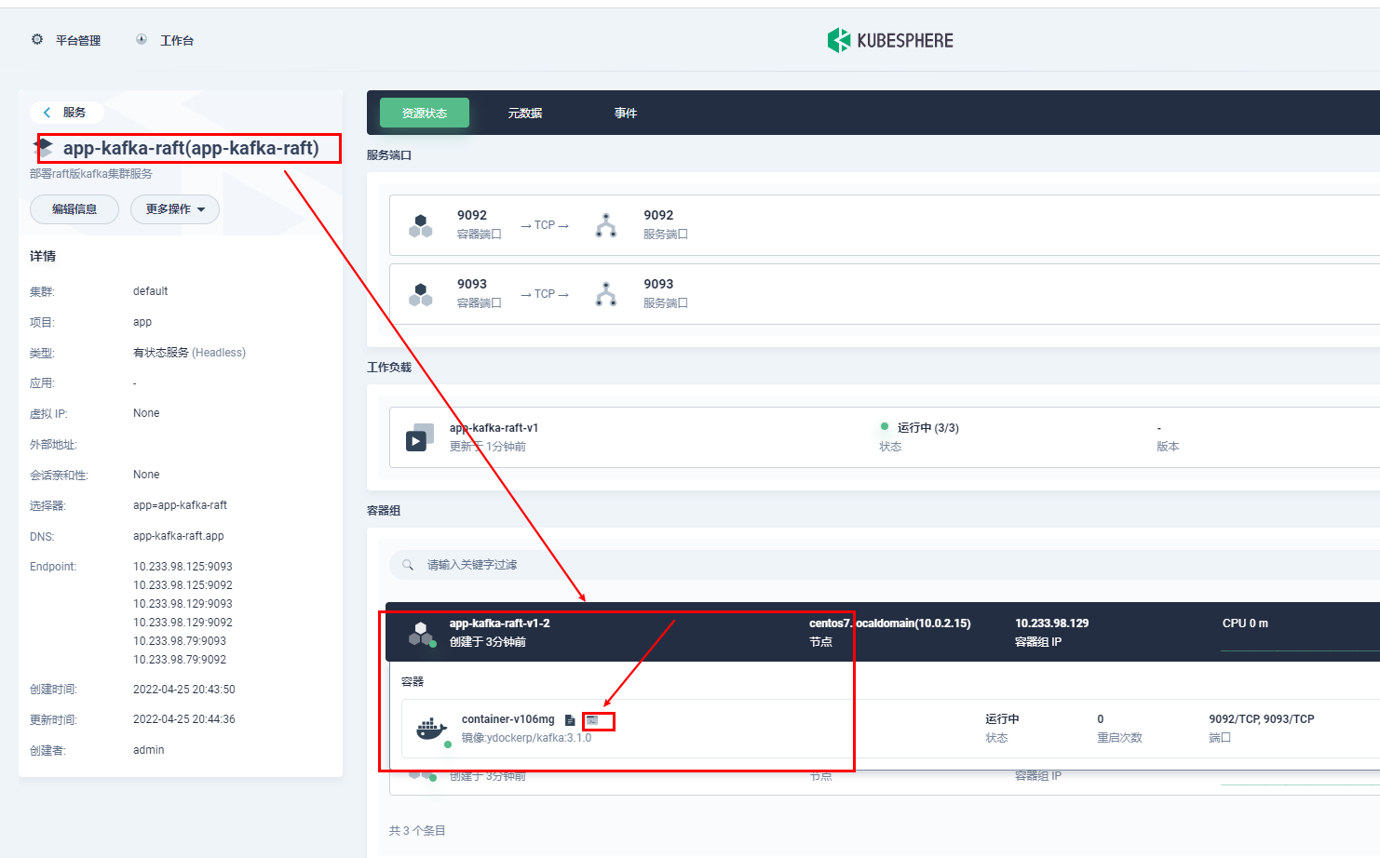Open 平台管理 menu
Image resolution: width=1380 pixels, height=858 pixels.
(78, 40)
